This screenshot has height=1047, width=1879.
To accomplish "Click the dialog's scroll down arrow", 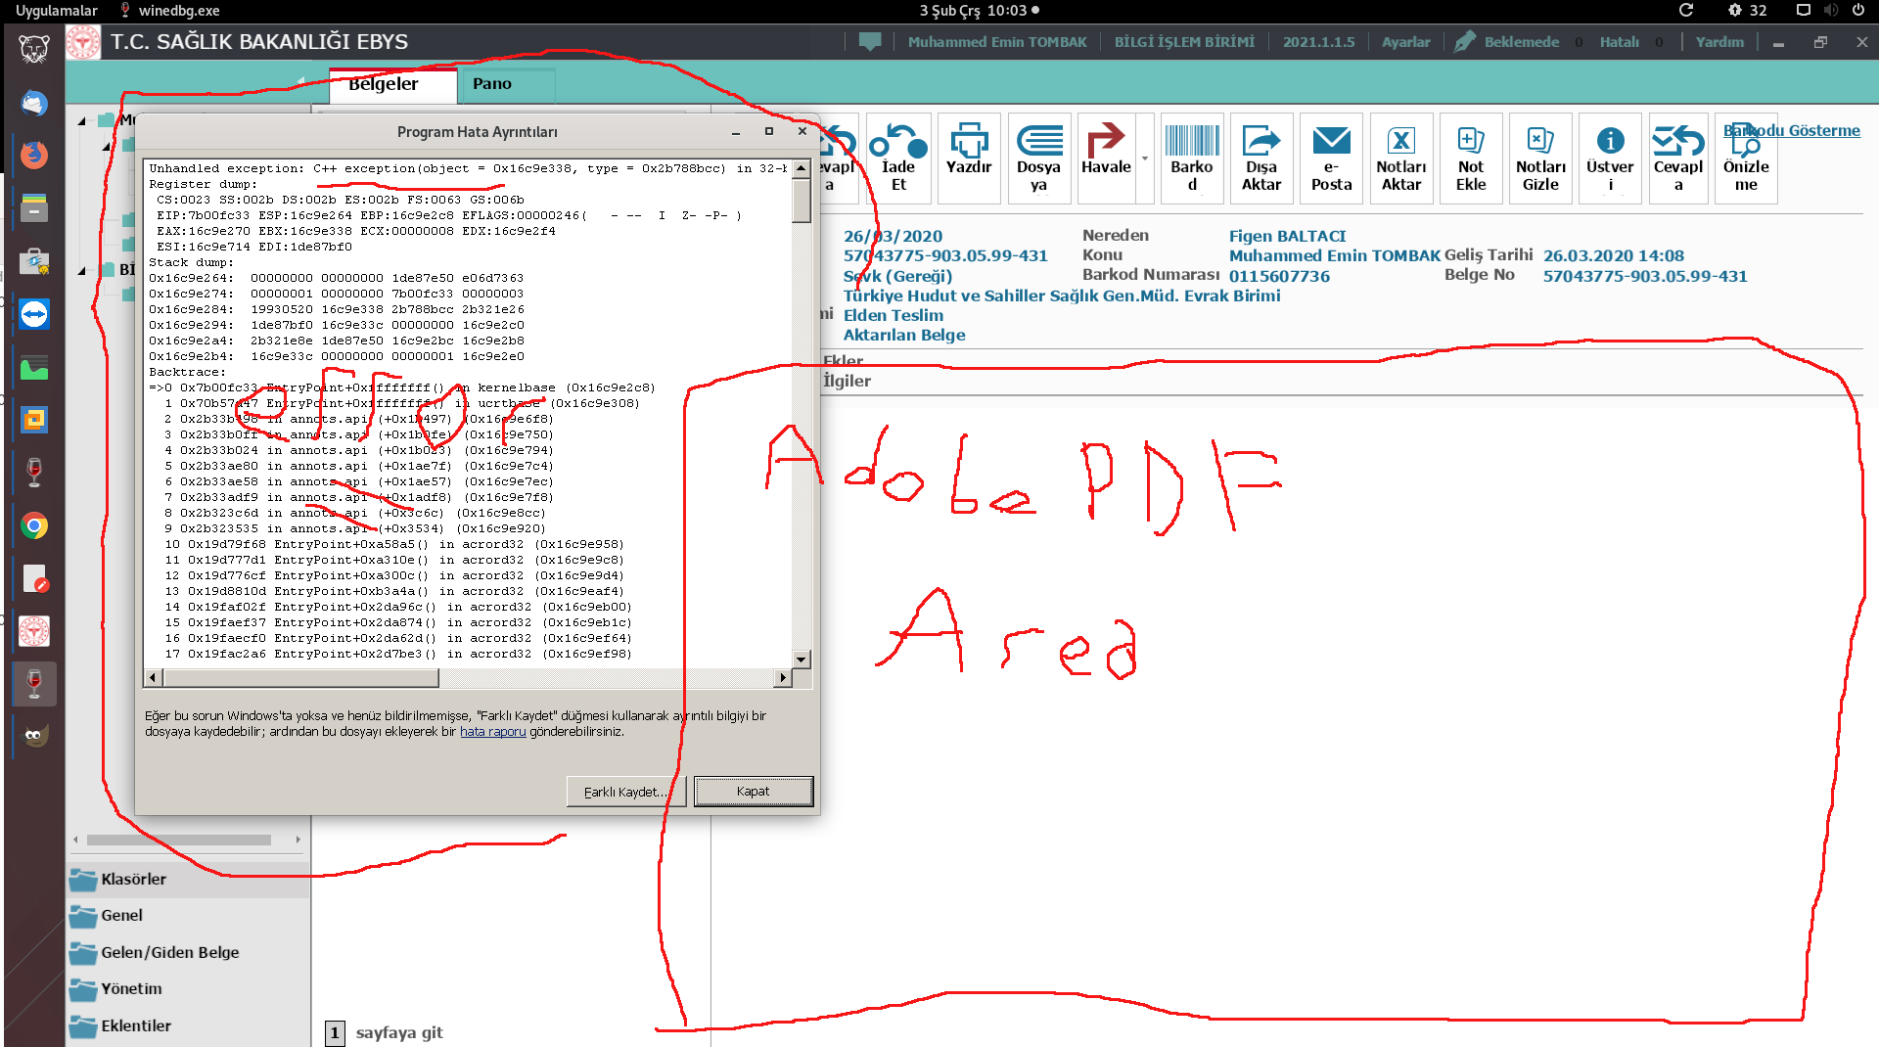I will [802, 660].
